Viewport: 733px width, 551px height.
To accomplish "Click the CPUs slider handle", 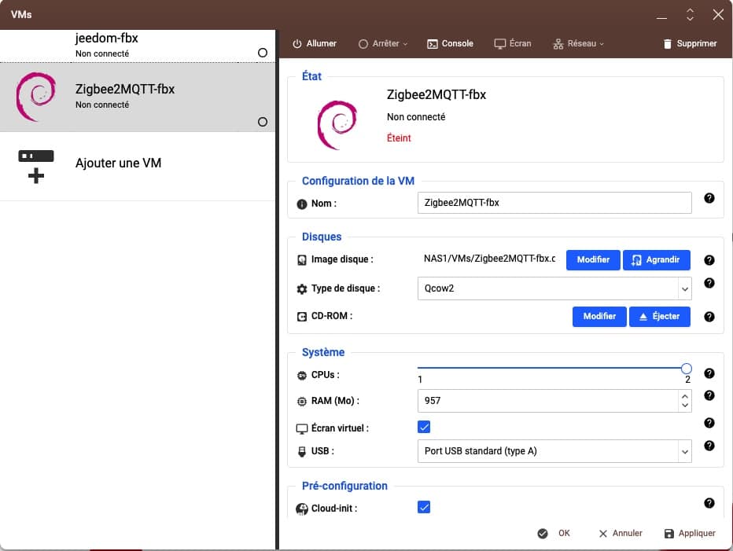I will 686,369.
